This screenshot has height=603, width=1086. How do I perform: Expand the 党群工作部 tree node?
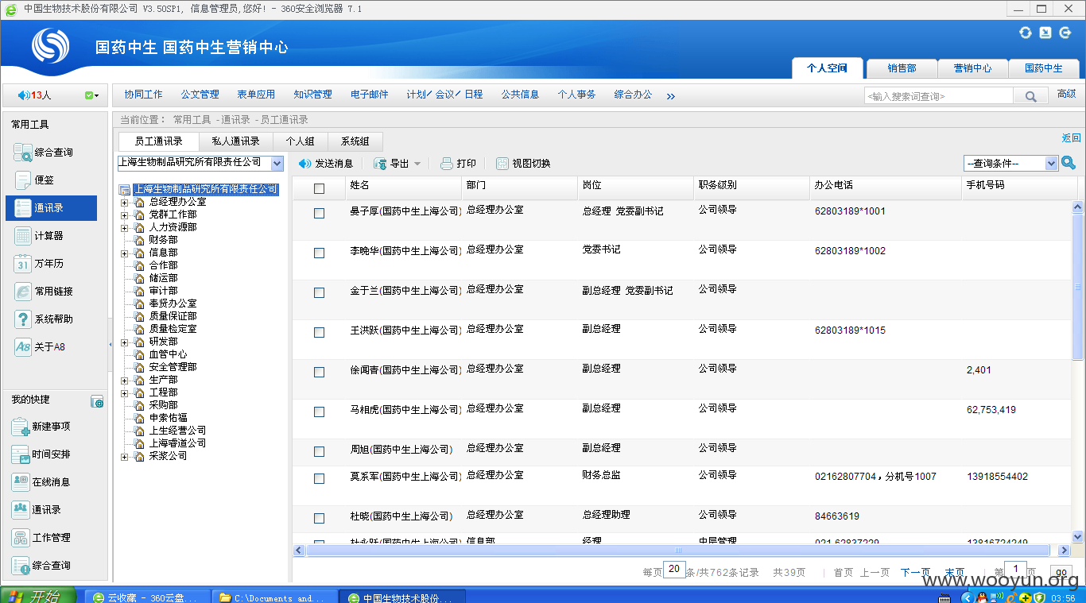click(x=124, y=215)
